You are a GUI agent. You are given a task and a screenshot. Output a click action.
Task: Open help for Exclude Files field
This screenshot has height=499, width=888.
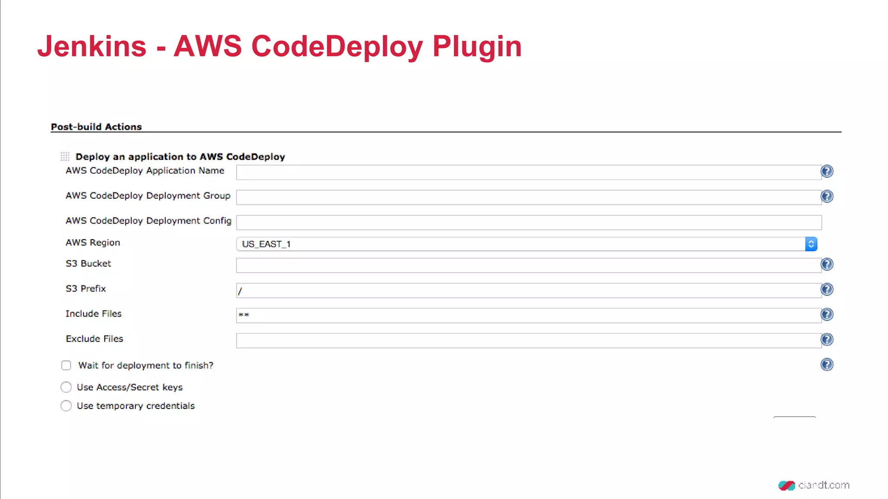point(827,340)
